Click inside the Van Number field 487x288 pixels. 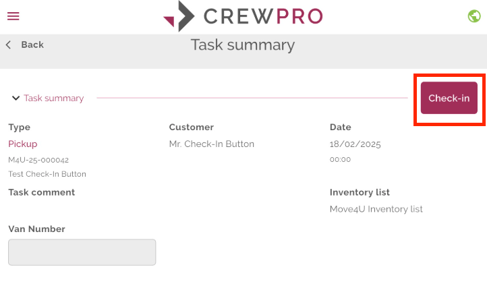coord(82,252)
